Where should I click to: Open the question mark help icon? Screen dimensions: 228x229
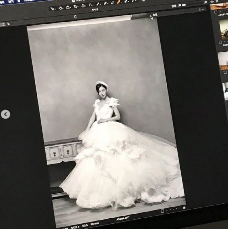click(x=199, y=10)
